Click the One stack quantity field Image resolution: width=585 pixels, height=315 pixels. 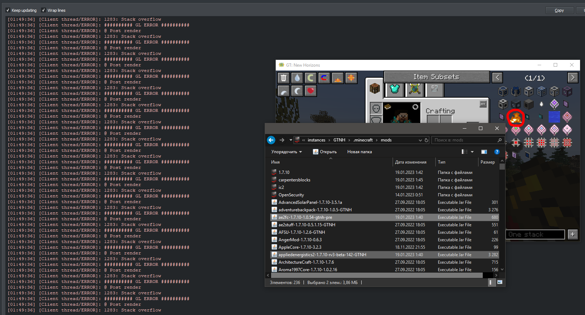535,234
